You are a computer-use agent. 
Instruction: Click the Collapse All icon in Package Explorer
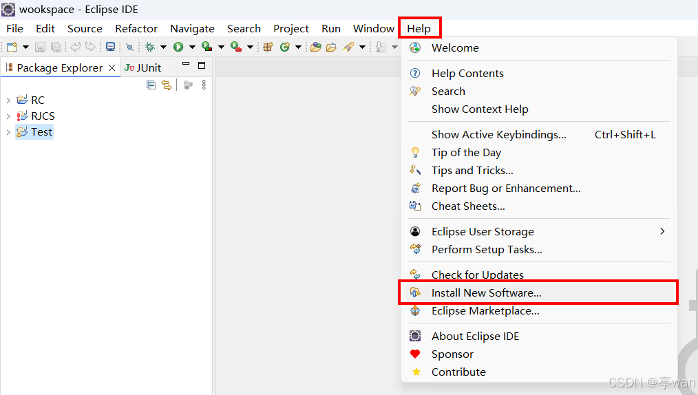click(x=151, y=85)
